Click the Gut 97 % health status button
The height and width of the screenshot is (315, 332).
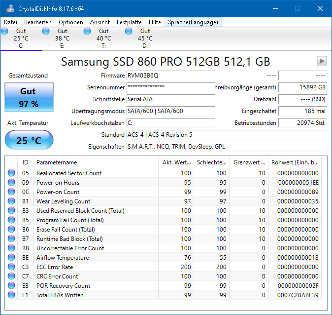pos(29,97)
